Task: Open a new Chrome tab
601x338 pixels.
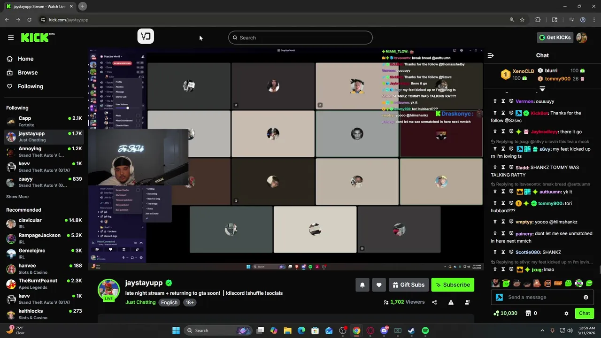Action: (x=82, y=6)
